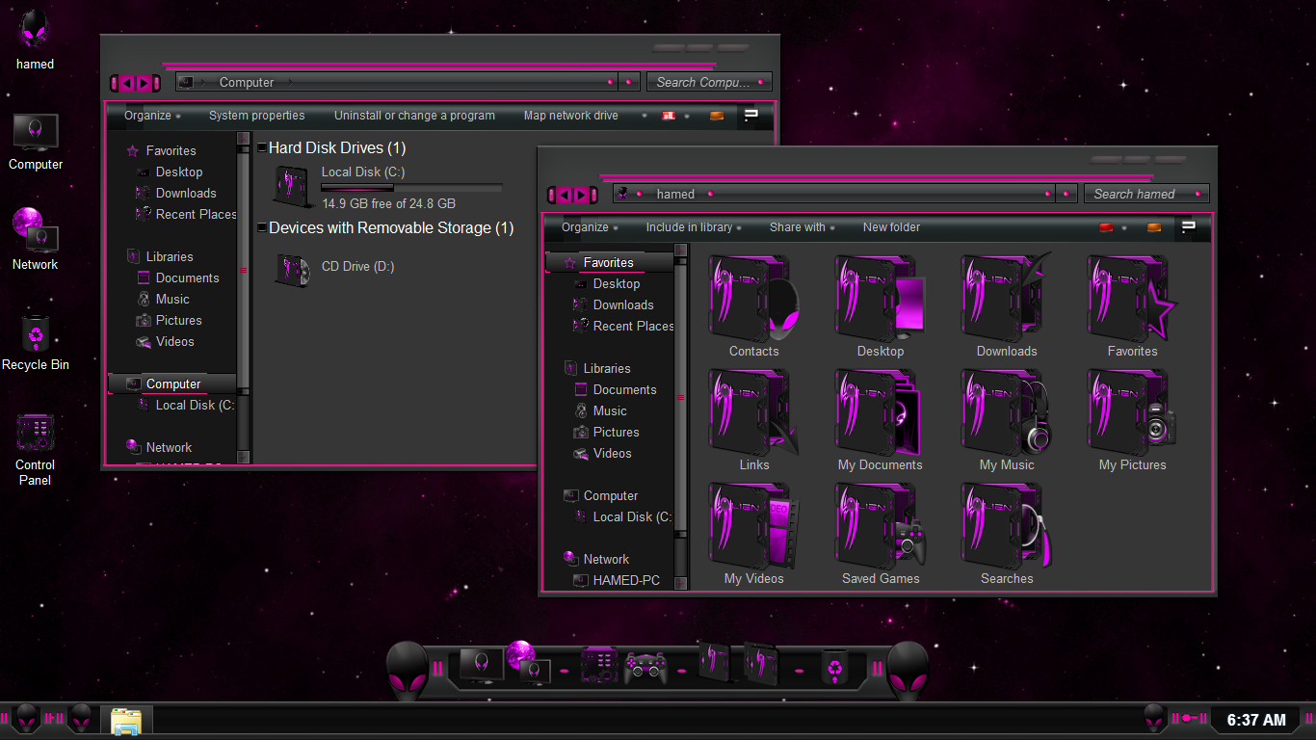Click the game controller icon in dock
1316x740 pixels.
(x=645, y=667)
